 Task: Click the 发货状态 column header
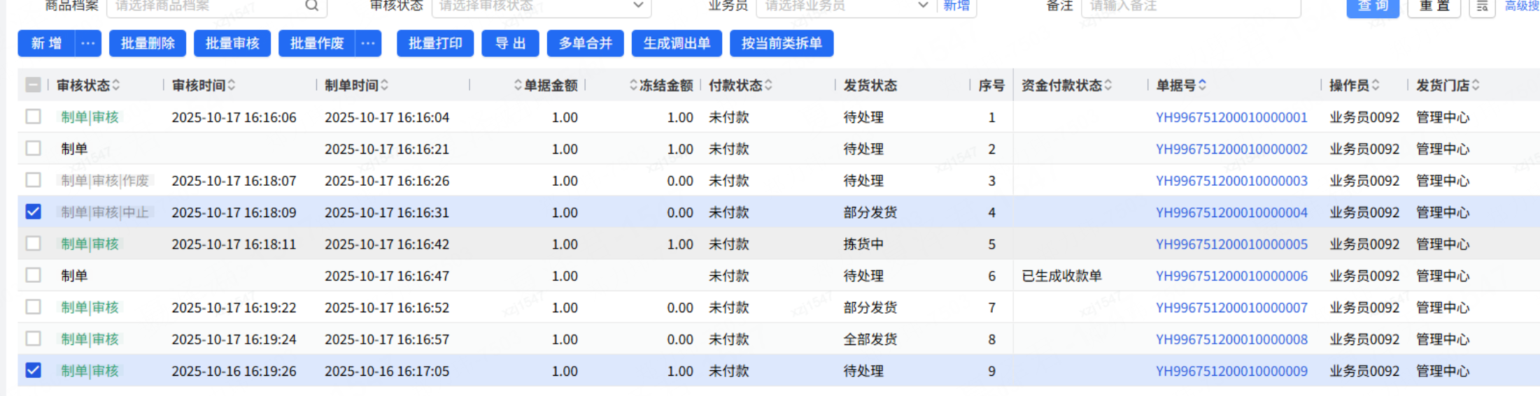(870, 85)
